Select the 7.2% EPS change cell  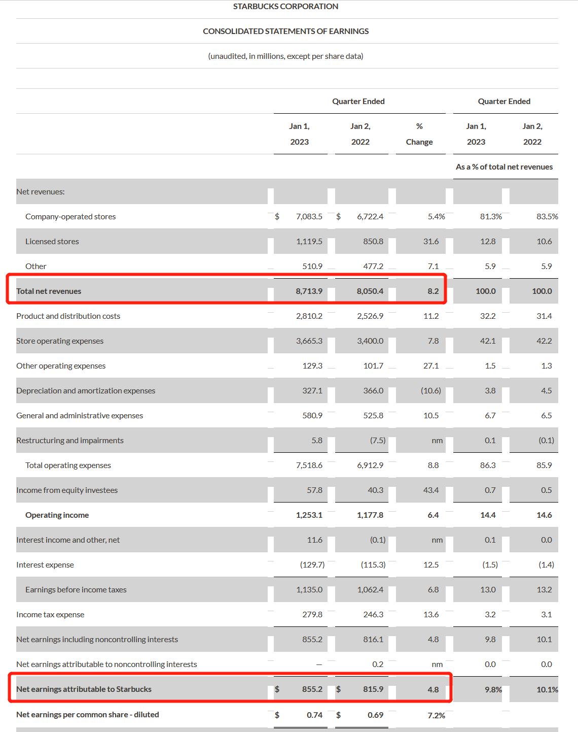pyautogui.click(x=436, y=715)
